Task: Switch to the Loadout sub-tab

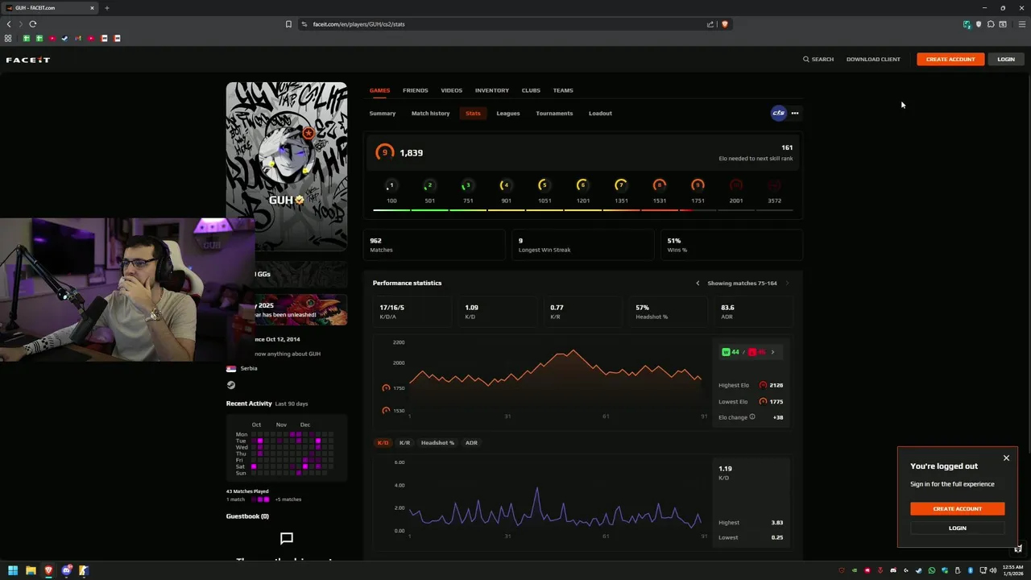Action: tap(600, 114)
